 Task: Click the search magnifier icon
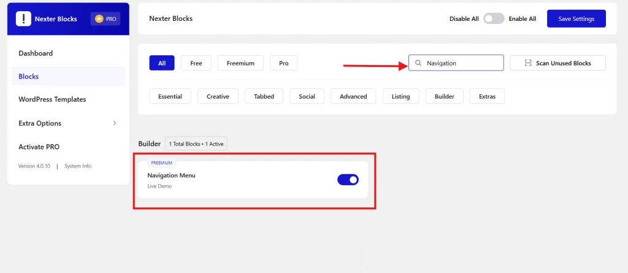coord(418,63)
